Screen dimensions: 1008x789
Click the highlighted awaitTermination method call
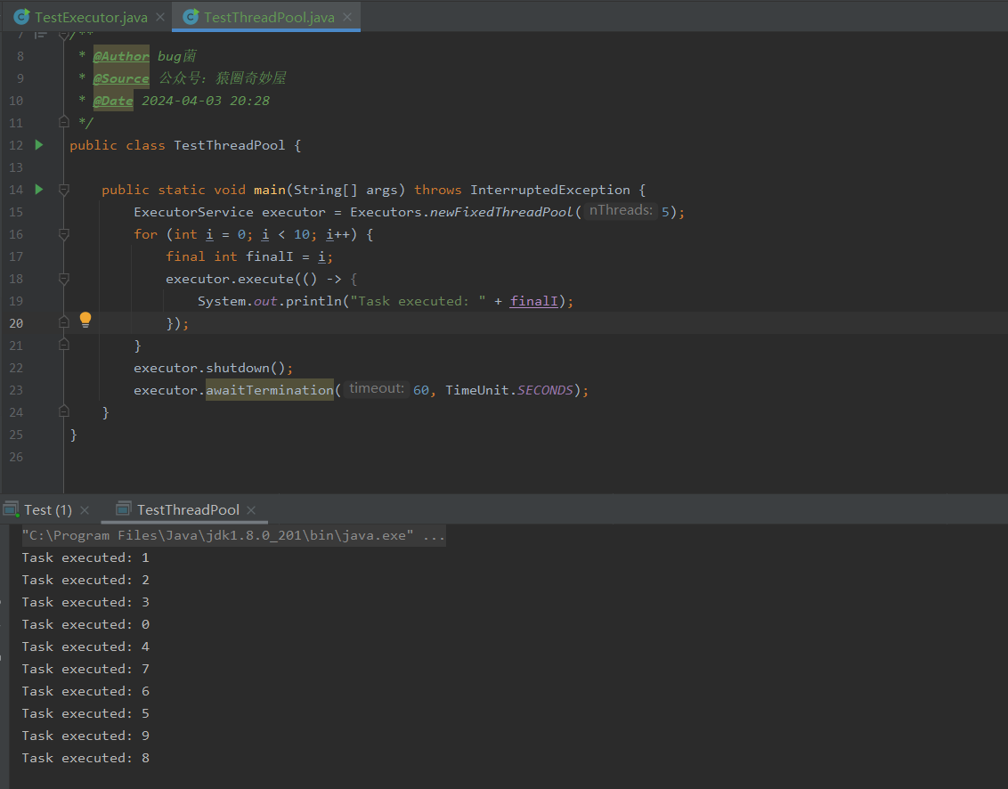[269, 390]
